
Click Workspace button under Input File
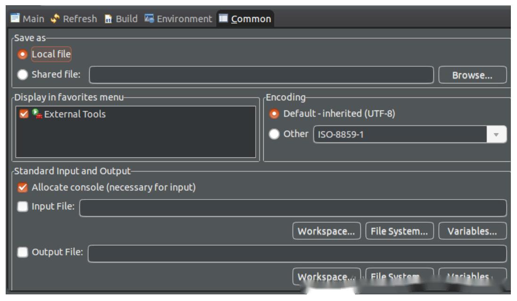[326, 231]
